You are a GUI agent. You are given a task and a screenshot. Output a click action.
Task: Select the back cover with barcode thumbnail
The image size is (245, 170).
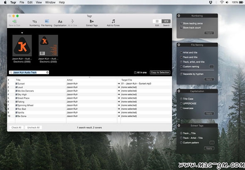pyautogui.click(x=48, y=45)
